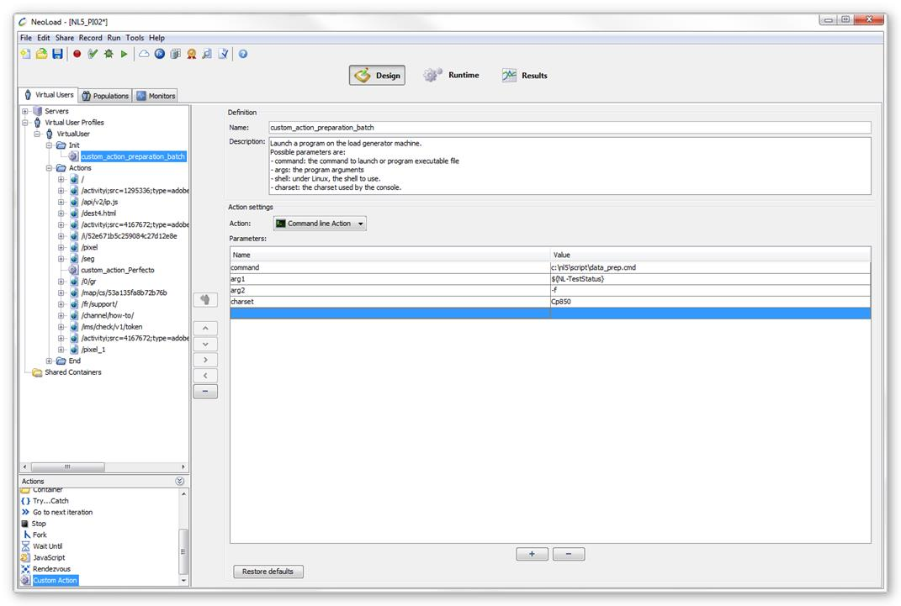
Task: Click the green check validation toolbar icon
Action: pyautogui.click(x=93, y=54)
